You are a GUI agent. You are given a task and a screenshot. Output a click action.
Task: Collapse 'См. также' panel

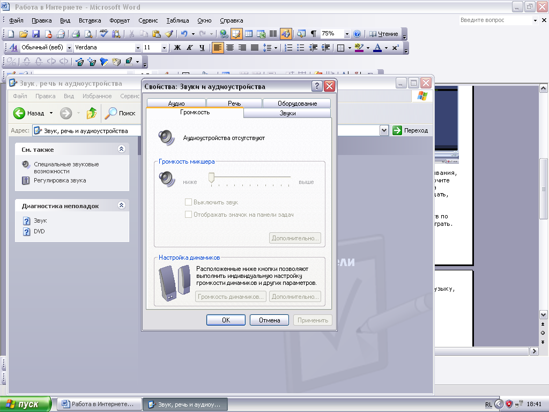click(122, 149)
